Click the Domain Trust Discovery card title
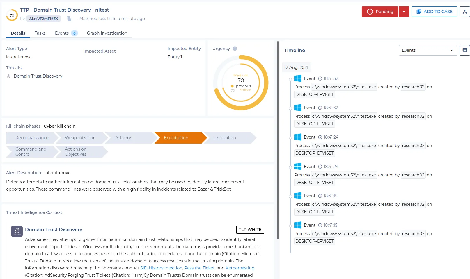470x279 pixels. pyautogui.click(x=54, y=230)
